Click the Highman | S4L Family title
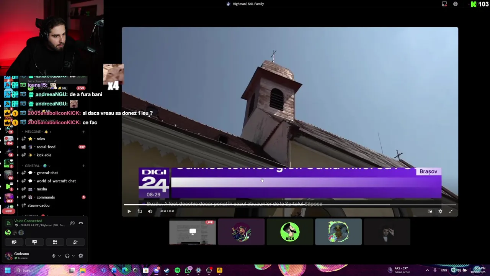Image resolution: width=490 pixels, height=276 pixels. 248,4
